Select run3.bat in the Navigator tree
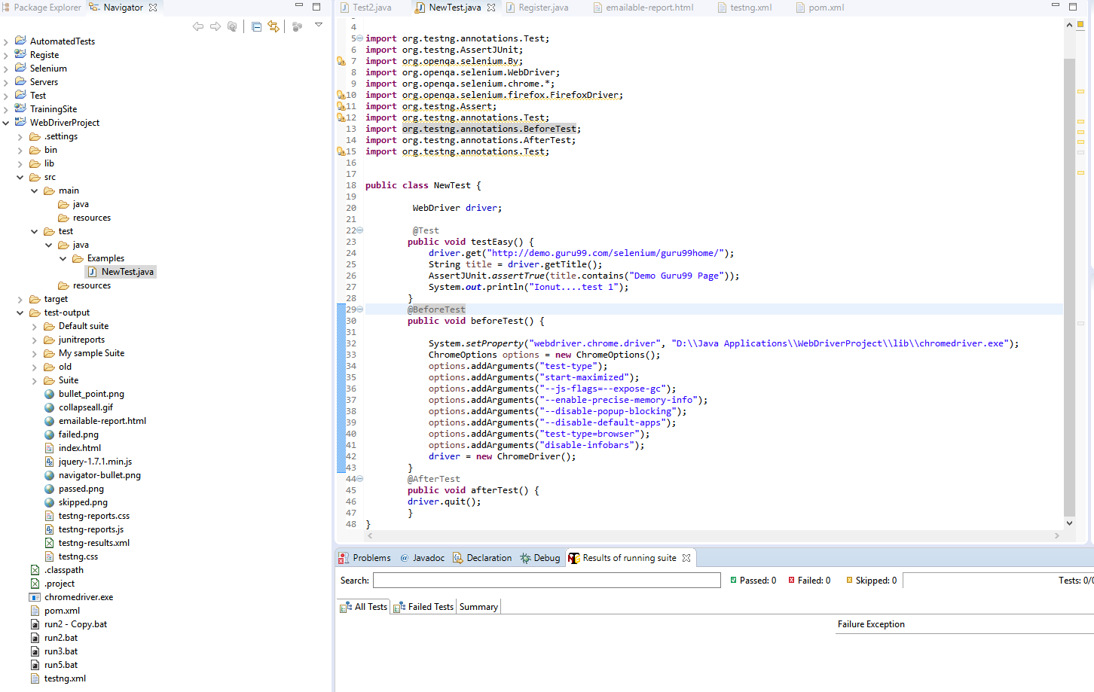This screenshot has width=1094, height=692. pos(61,651)
